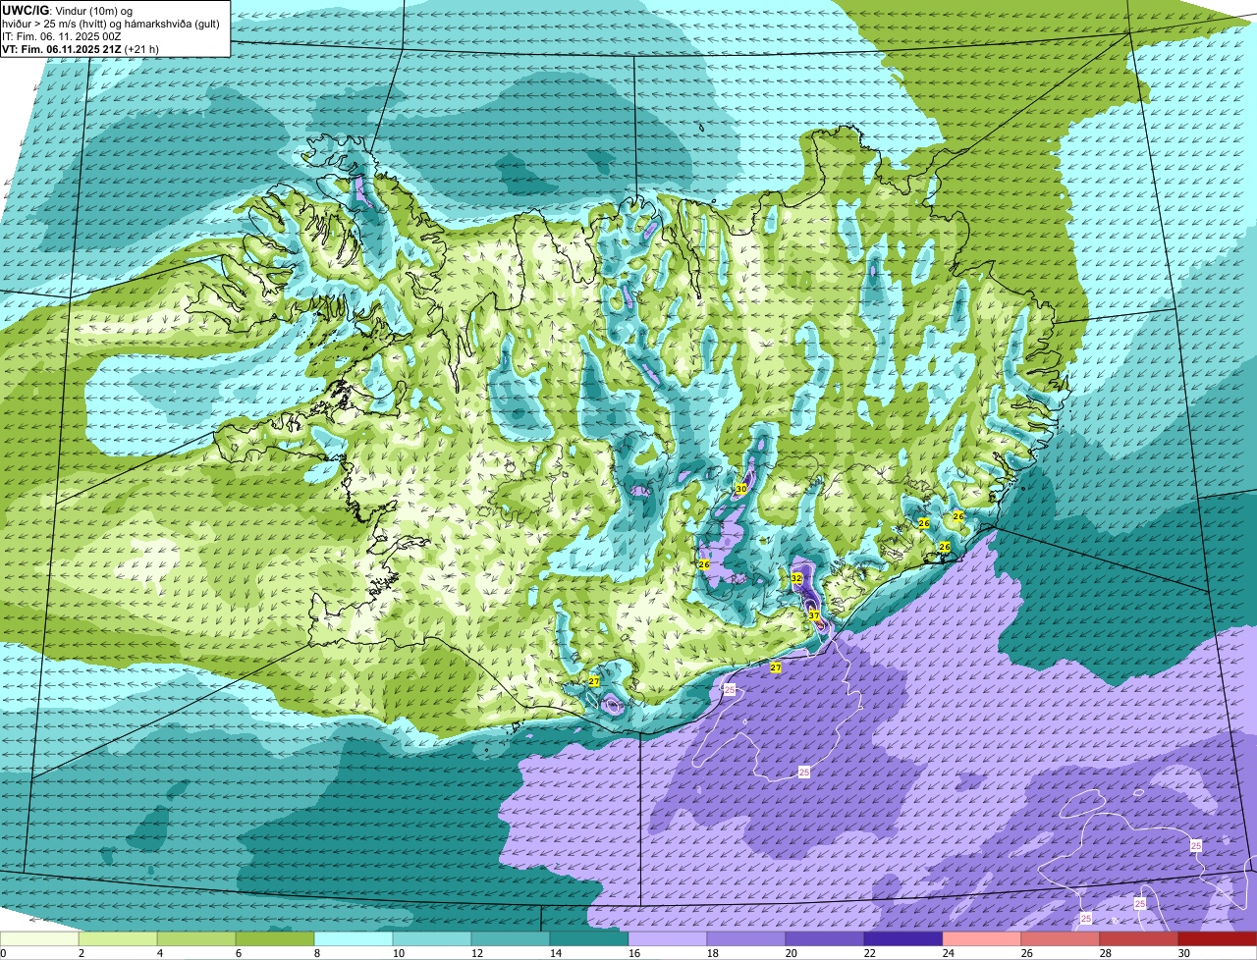Click the 14–16 m/s dark teal legend swatch
Image resolution: width=1257 pixels, height=960 pixels.
click(589, 938)
